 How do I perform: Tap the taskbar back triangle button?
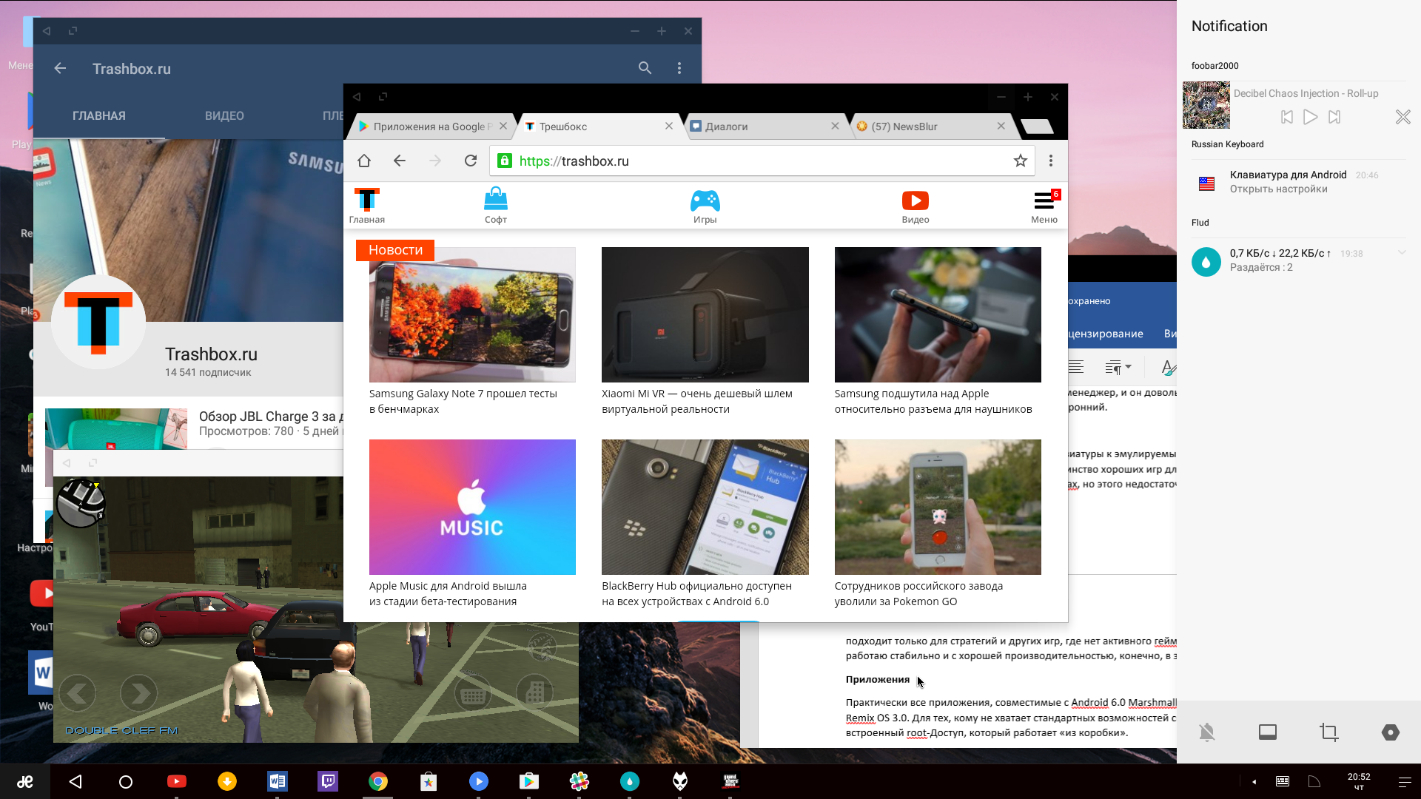[x=75, y=781]
